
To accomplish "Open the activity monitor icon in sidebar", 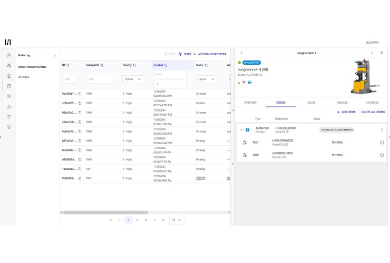I will coord(9,55).
